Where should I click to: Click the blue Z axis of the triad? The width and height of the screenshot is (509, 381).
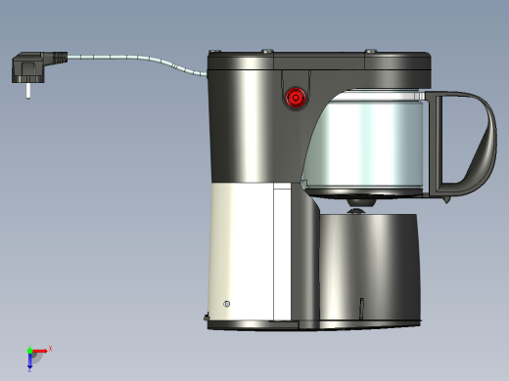(29, 361)
